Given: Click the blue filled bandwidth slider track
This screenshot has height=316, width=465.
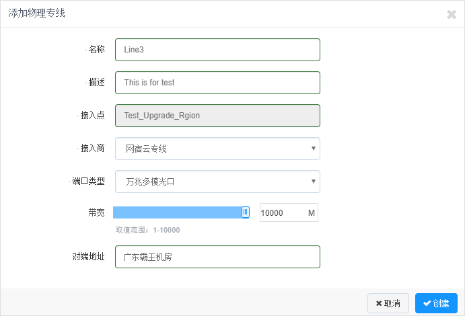Looking at the screenshot, I should tap(177, 212).
